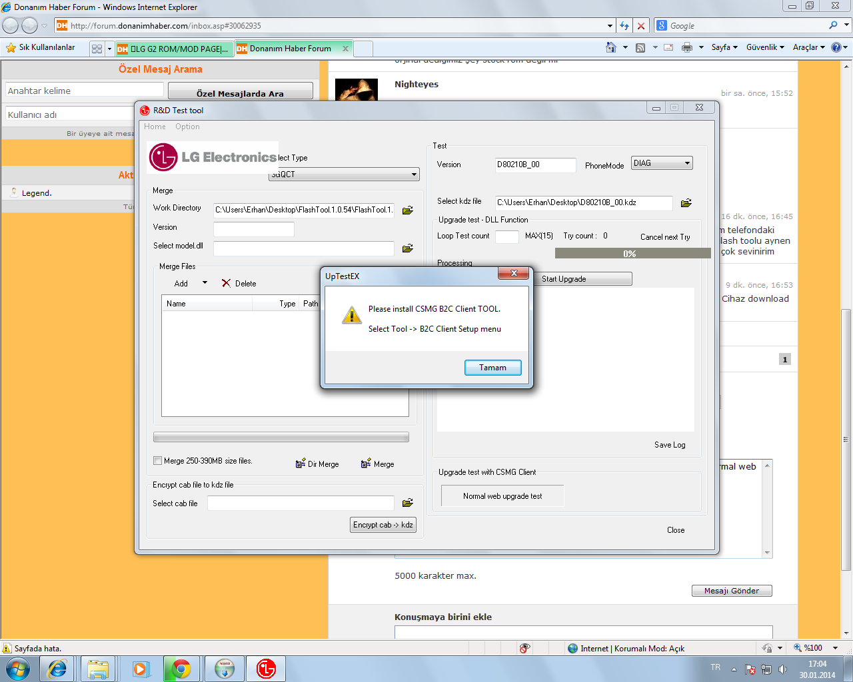The height and width of the screenshot is (682, 853).
Task: Open Windows Start button
Action: (x=17, y=669)
